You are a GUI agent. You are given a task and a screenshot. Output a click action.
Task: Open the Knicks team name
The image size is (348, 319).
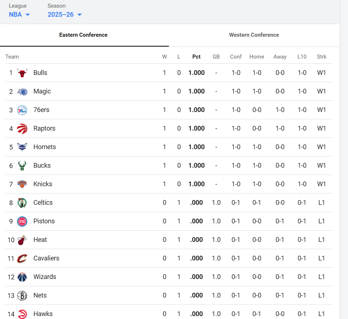[x=43, y=184]
